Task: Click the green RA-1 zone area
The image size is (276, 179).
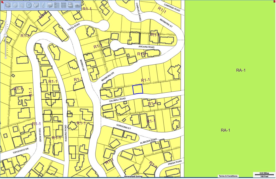Action: click(x=230, y=100)
